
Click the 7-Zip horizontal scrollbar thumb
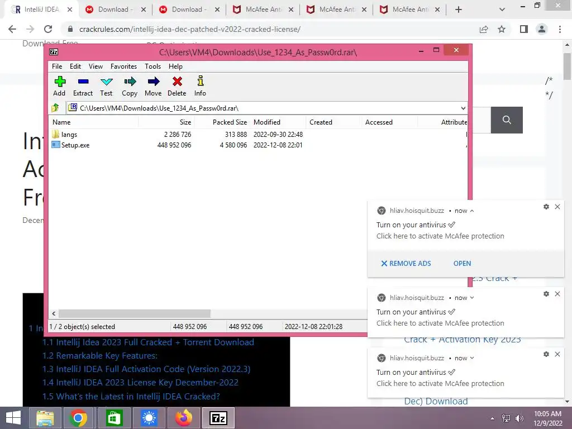pyautogui.click(x=135, y=314)
